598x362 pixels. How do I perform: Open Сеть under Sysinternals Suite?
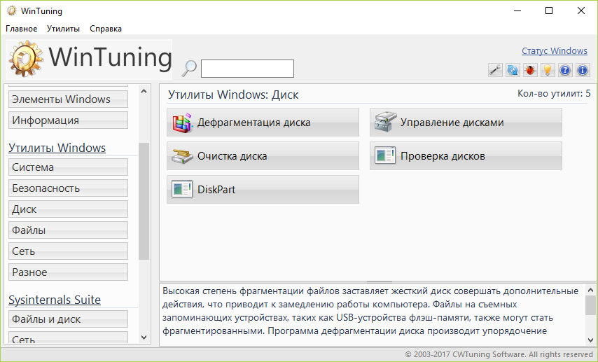click(x=68, y=337)
